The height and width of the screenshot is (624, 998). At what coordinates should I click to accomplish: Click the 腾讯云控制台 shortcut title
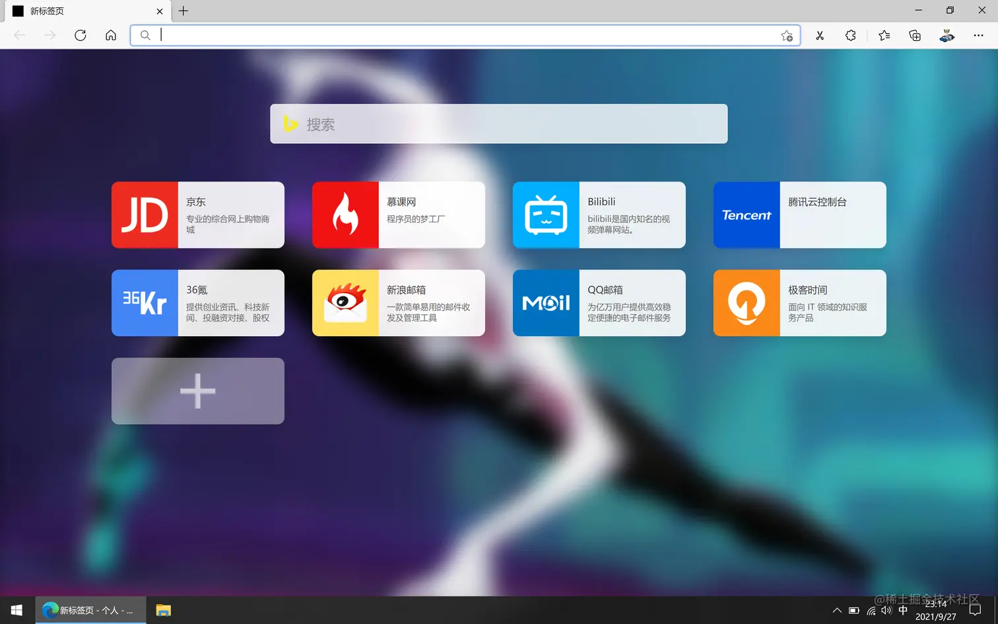(x=817, y=202)
